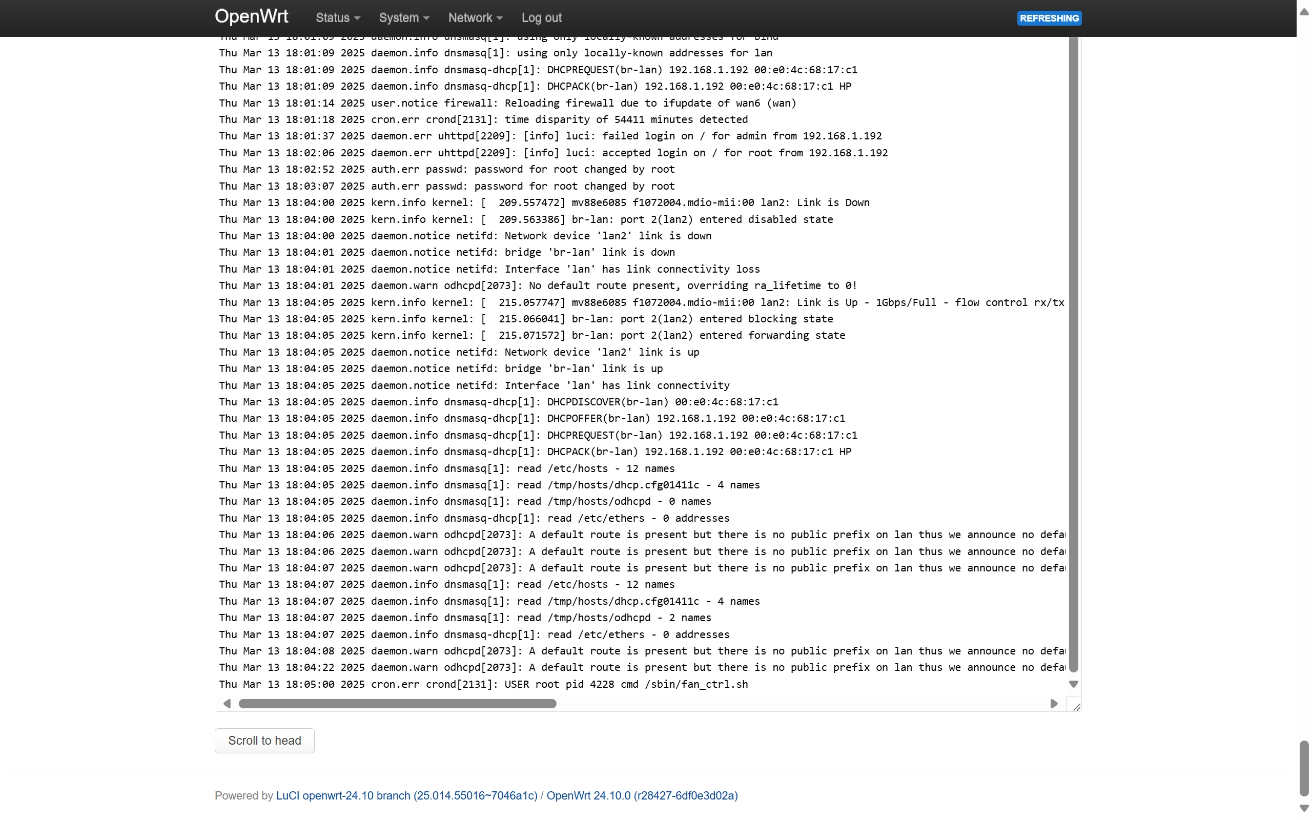The width and height of the screenshot is (1312, 820).
Task: Click the 'lan2: Link is Down' kernel line
Action: (x=544, y=202)
